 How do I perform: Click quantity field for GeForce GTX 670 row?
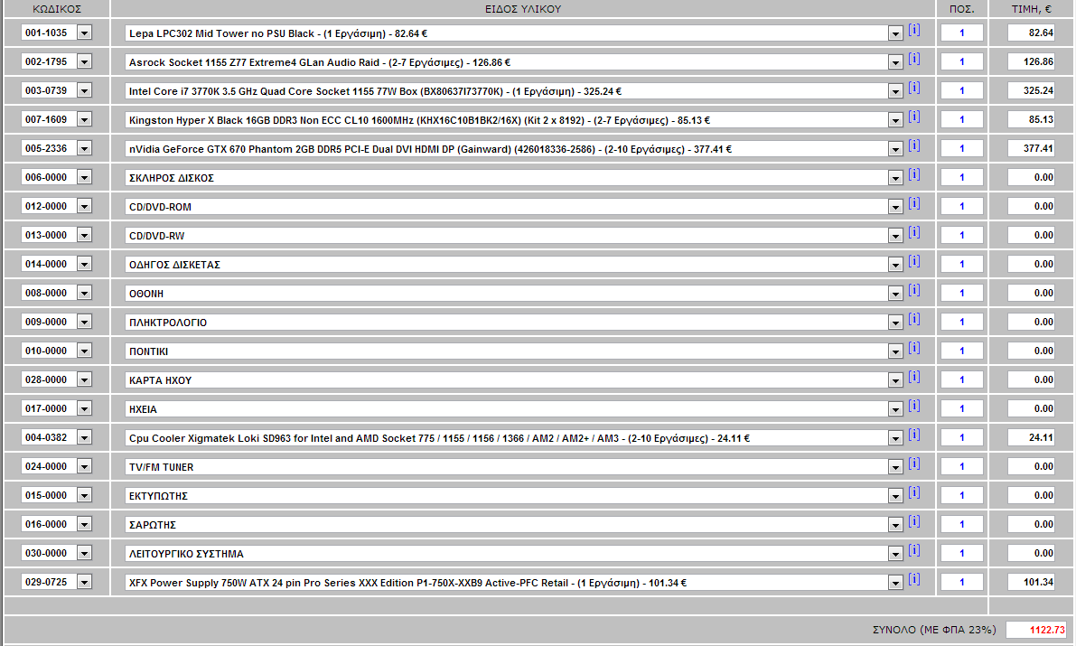pyautogui.click(x=961, y=148)
